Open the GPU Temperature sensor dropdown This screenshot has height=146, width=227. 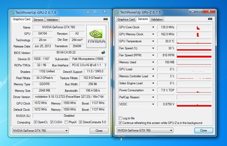tap(153, 41)
